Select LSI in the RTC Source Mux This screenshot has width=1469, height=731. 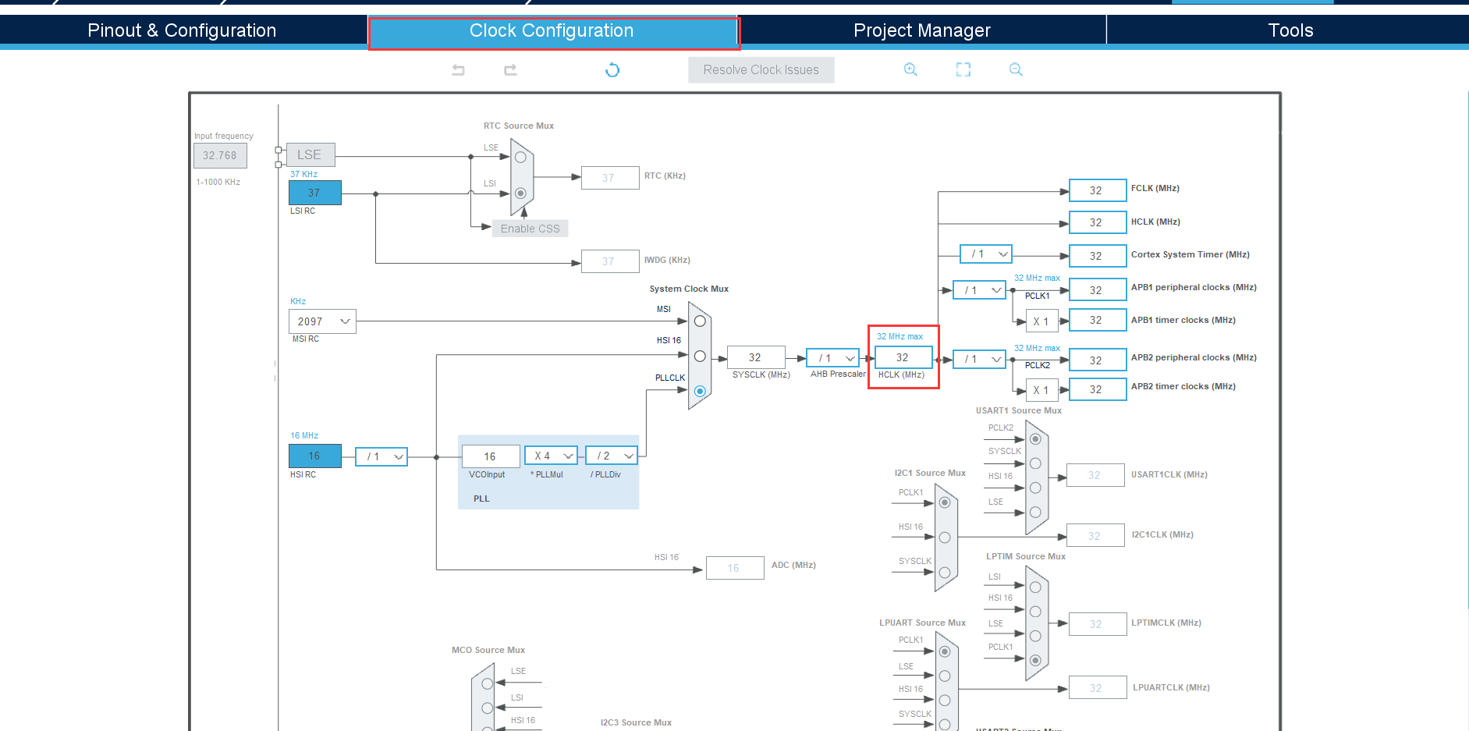pos(520,193)
